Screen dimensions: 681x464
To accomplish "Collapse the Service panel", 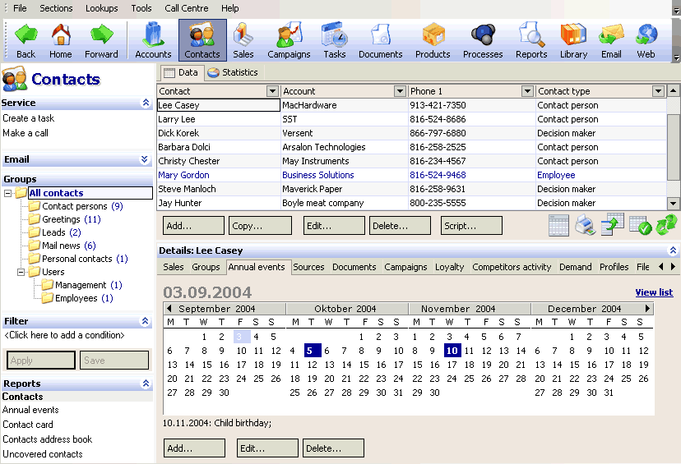I will [x=146, y=103].
